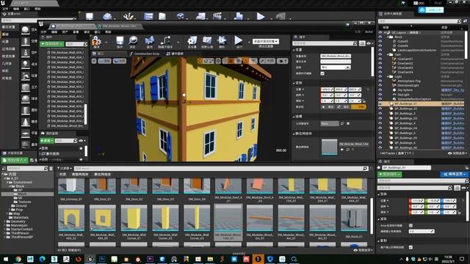Click the Edit Blueprint button in lower Details
The image size is (470, 264).
click(455, 175)
